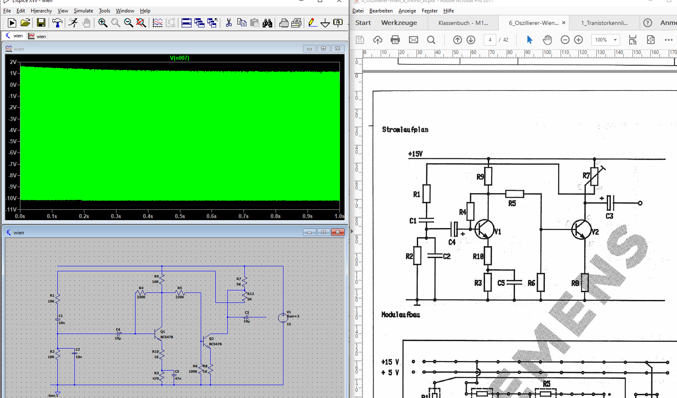677x398 pixels.
Task: Click the Acrobat email envelope icon
Action: (413, 40)
